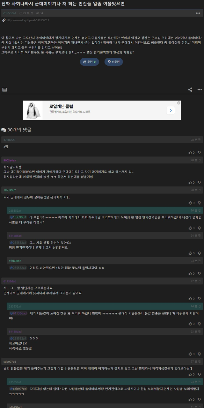Upvote the post with 추천 button
The height and width of the screenshot is (408, 204).
[89, 62]
